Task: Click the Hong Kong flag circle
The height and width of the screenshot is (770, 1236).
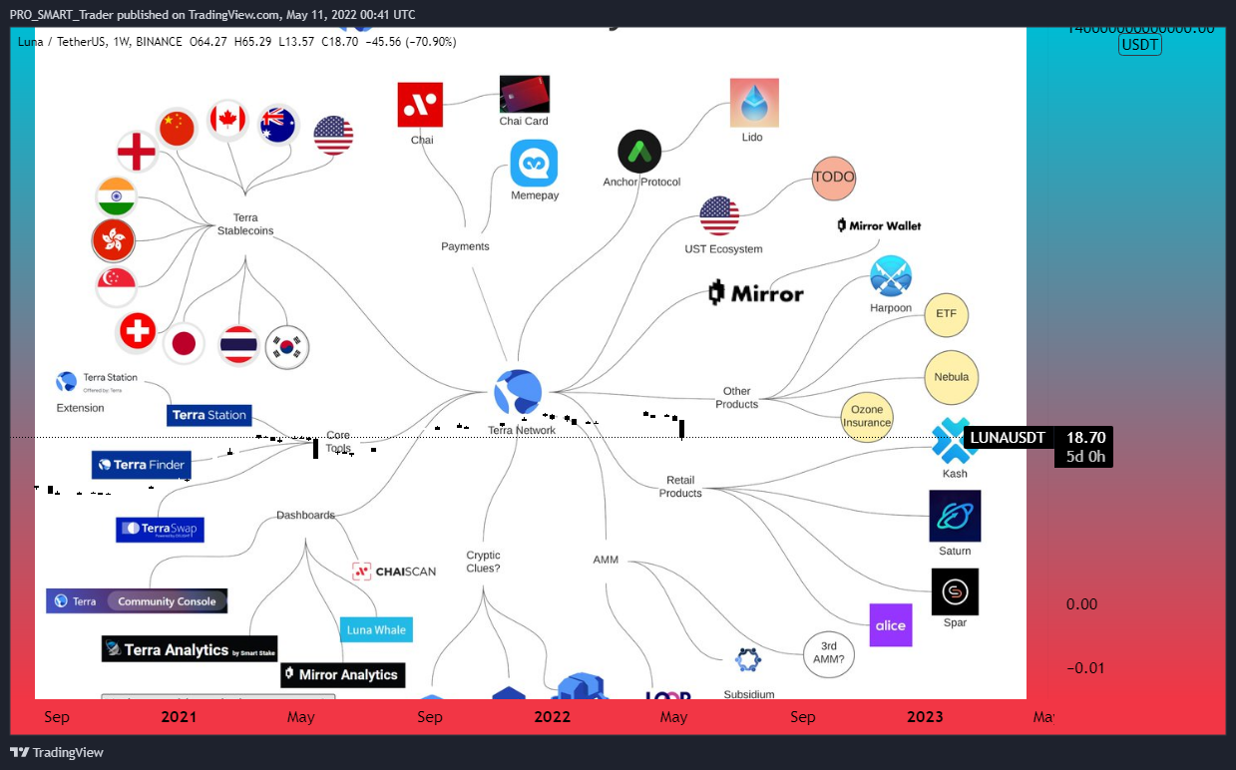Action: (x=113, y=240)
